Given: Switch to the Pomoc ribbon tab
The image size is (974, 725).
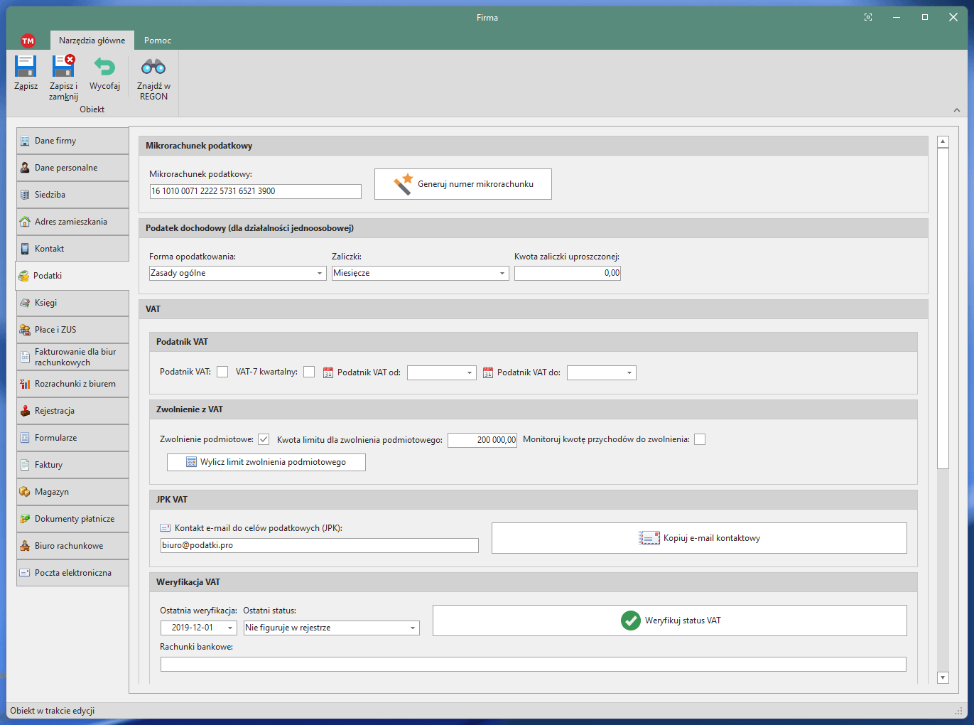Looking at the screenshot, I should pos(158,41).
